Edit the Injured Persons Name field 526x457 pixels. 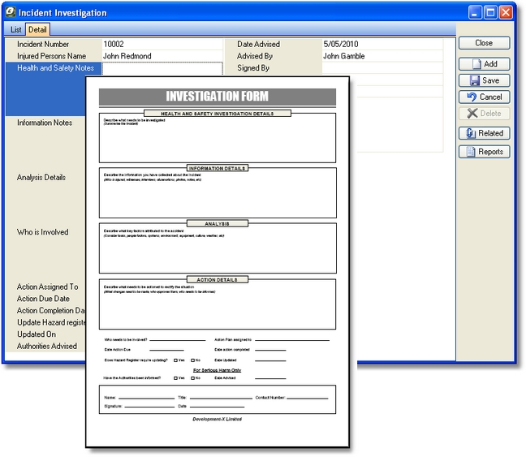(x=162, y=56)
